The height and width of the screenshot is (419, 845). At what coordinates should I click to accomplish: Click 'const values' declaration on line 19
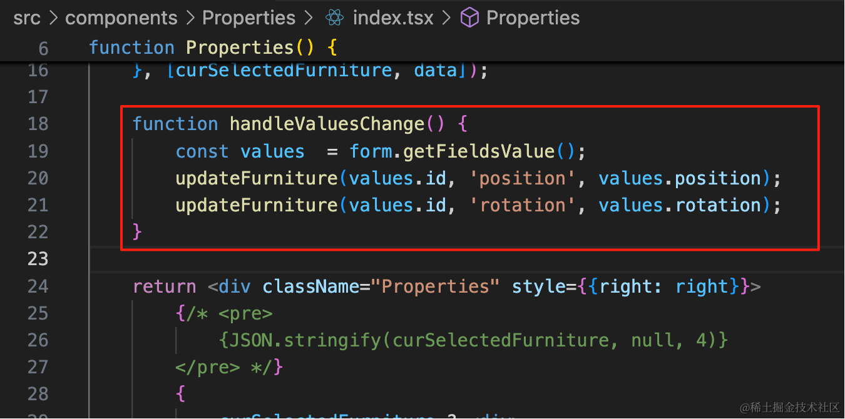click(240, 151)
